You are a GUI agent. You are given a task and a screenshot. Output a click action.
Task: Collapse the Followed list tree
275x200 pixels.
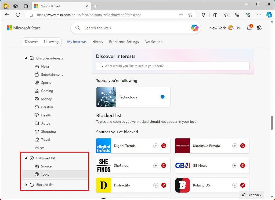coord(26,158)
